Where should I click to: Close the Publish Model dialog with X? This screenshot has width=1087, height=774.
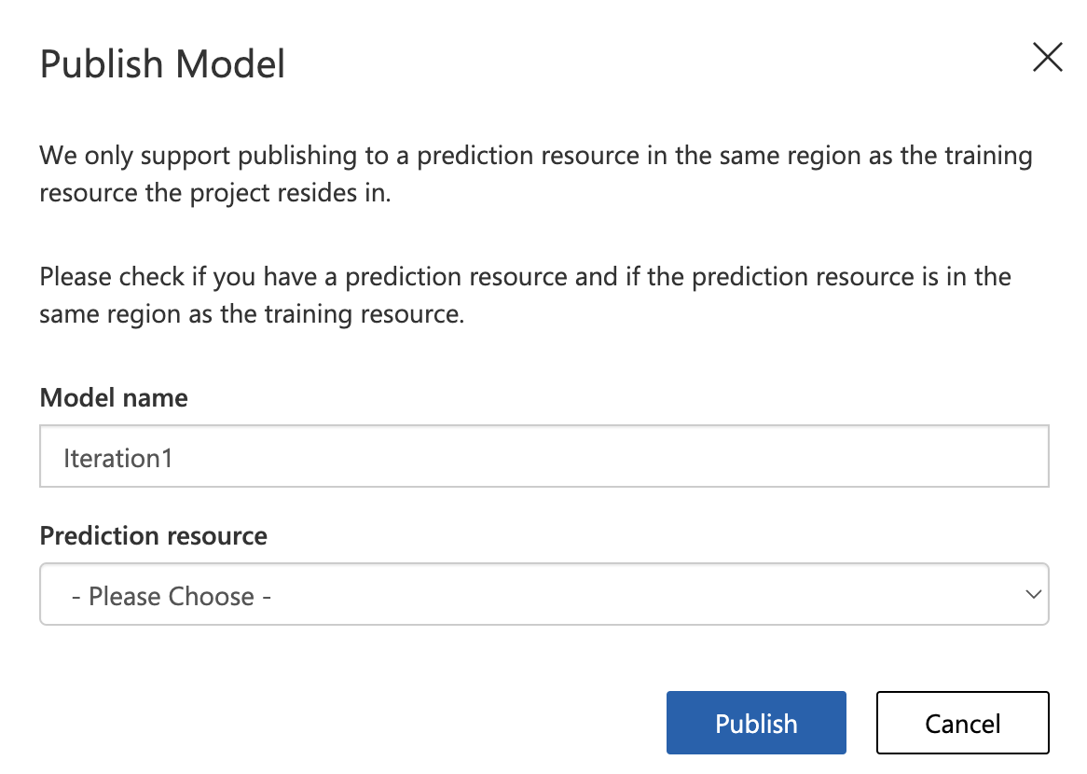(x=1048, y=58)
